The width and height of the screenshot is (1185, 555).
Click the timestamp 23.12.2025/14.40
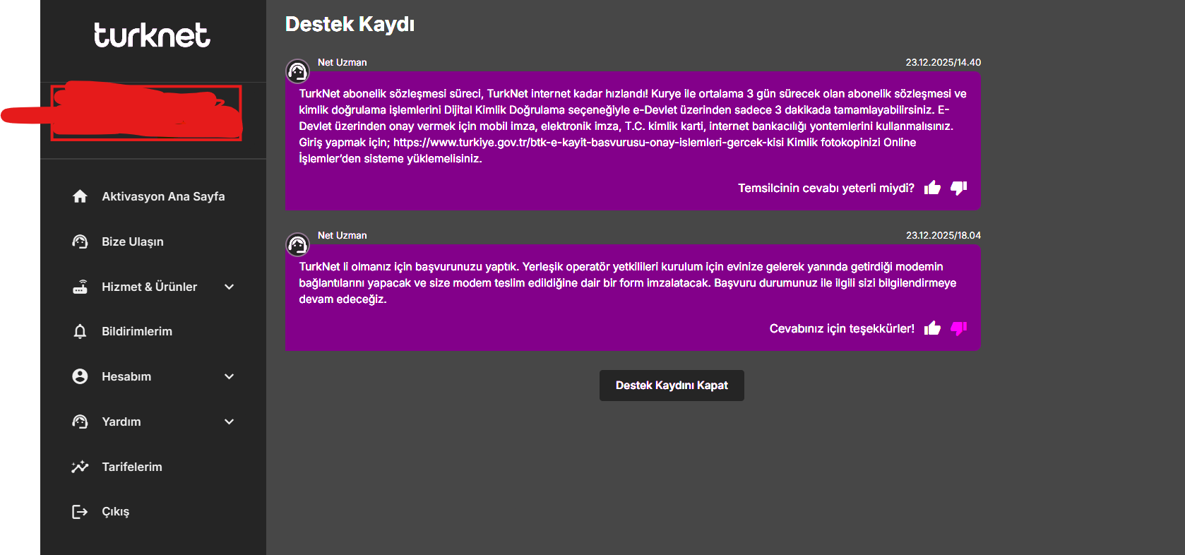pyautogui.click(x=943, y=62)
